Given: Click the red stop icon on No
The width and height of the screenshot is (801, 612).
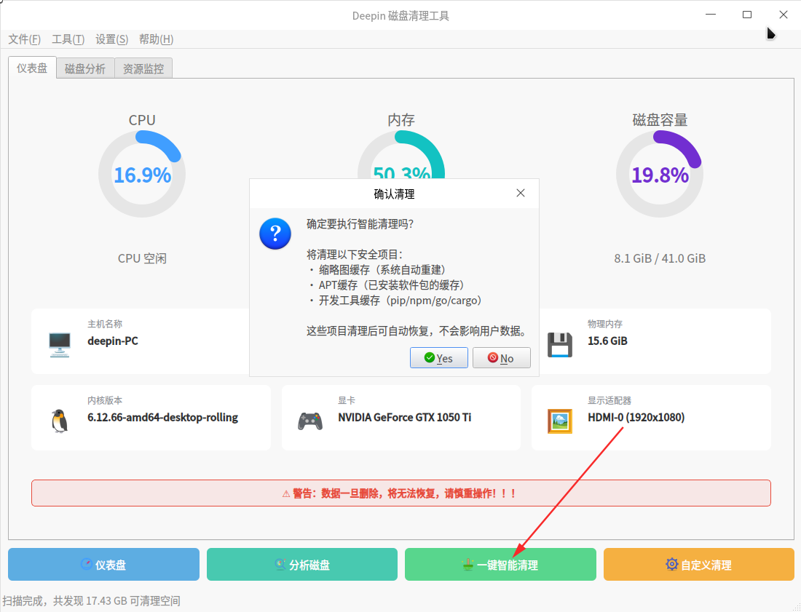Looking at the screenshot, I should click(x=492, y=358).
